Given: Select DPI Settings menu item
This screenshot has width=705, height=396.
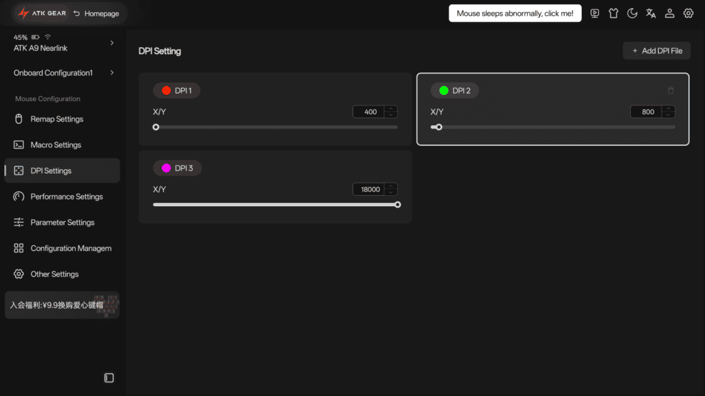Looking at the screenshot, I should tap(63, 170).
